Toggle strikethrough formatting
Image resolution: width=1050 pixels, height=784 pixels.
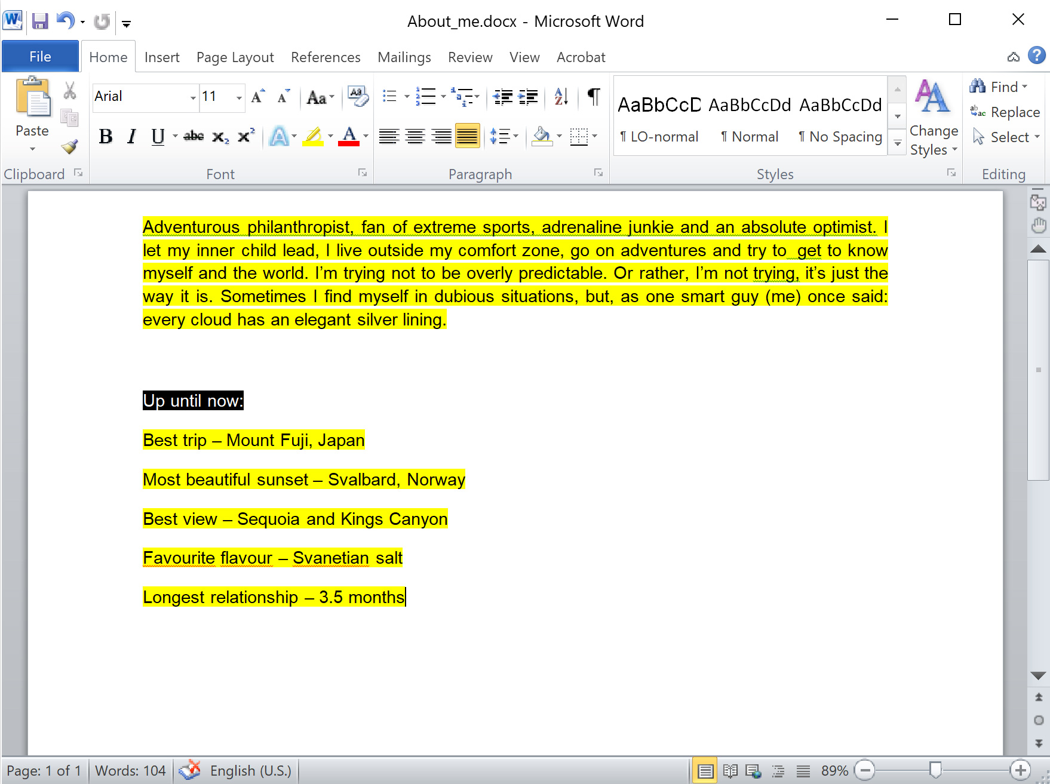tap(193, 136)
